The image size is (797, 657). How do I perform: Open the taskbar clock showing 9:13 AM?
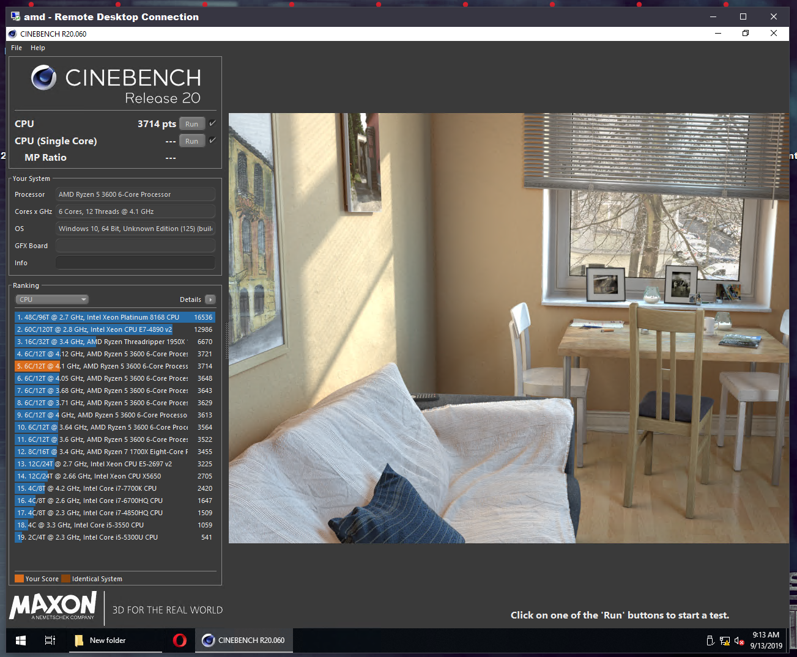click(766, 640)
